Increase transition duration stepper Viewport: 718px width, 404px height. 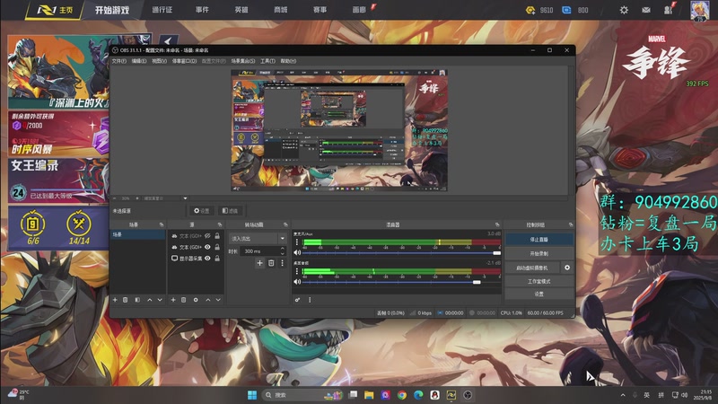[x=282, y=249]
